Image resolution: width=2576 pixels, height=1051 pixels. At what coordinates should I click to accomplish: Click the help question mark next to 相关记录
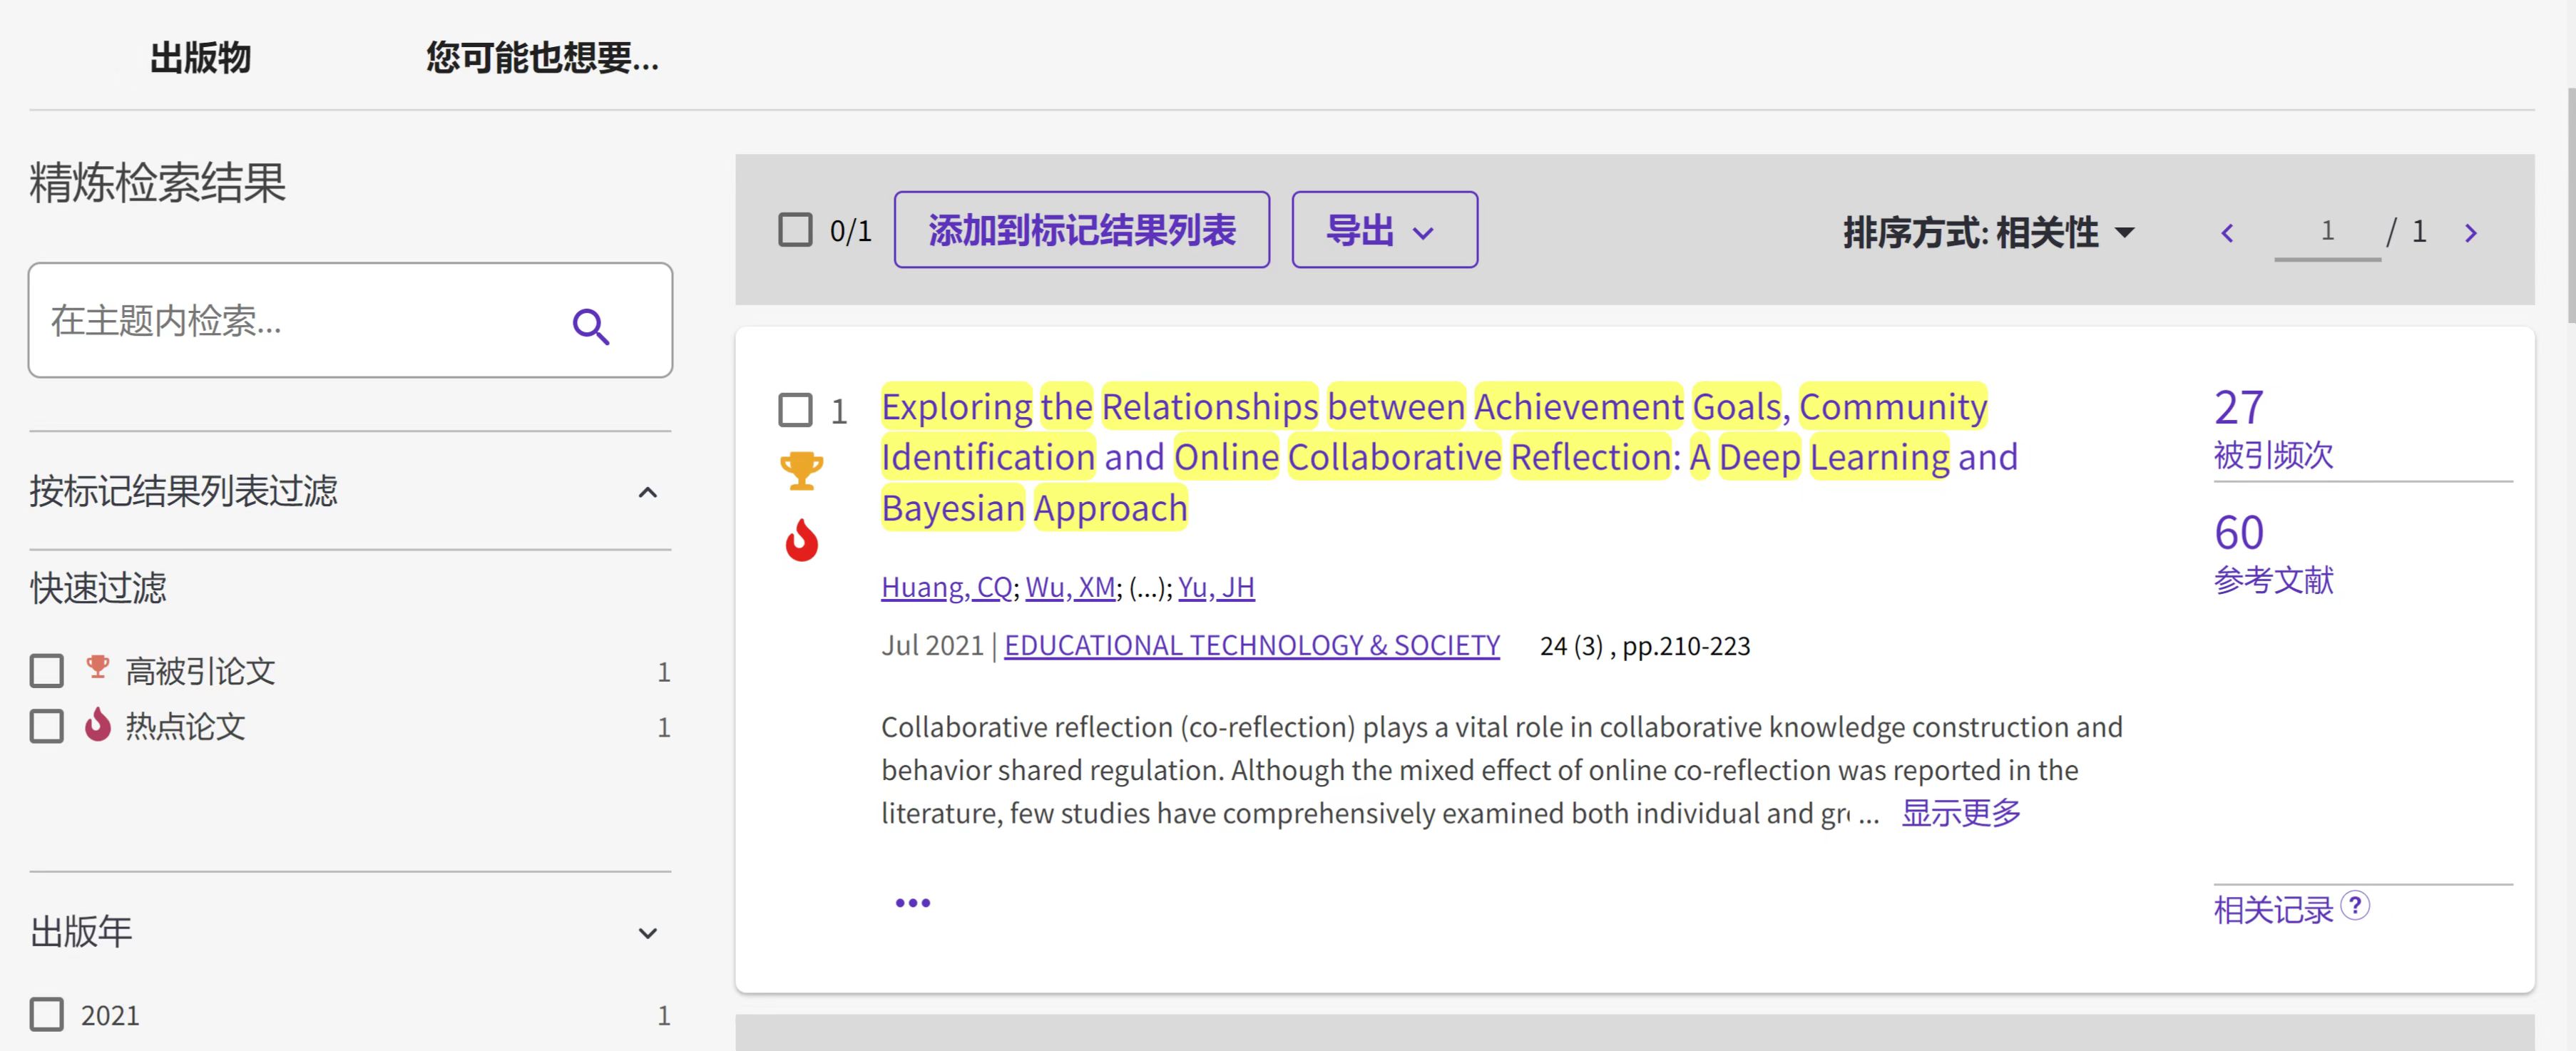2355,905
